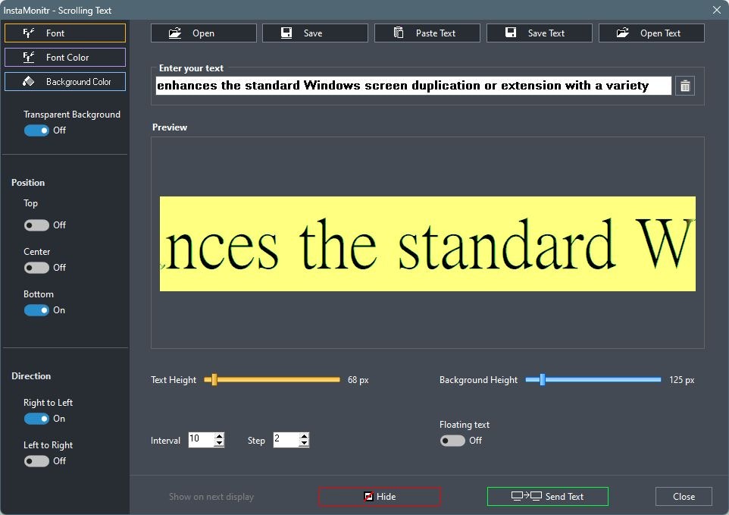This screenshot has width=729, height=515.
Task: Decrease Step value with down arrow
Action: (x=304, y=444)
